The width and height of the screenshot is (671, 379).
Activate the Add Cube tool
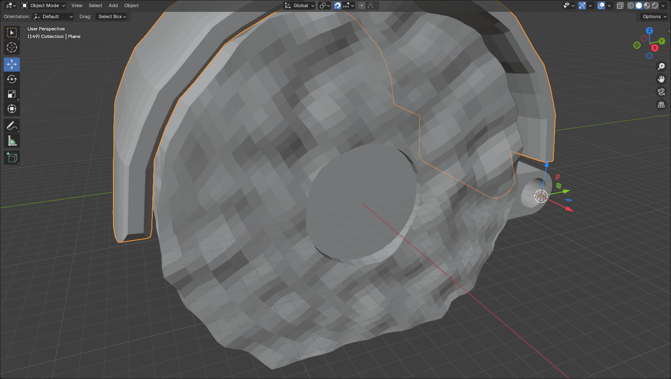[x=12, y=158]
